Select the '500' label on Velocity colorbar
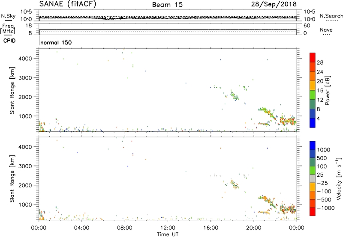Image resolution: width=343 pixels, height=237 pixels. coord(322,158)
